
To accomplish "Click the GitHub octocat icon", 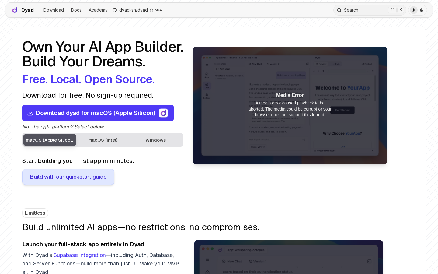I will 115,10.
